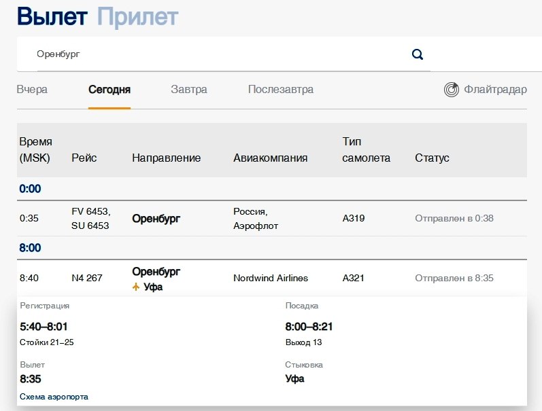Select the Послезавтра day tab

coord(281,90)
